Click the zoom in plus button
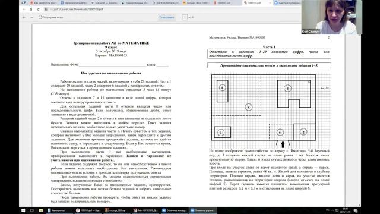 [24, 17]
